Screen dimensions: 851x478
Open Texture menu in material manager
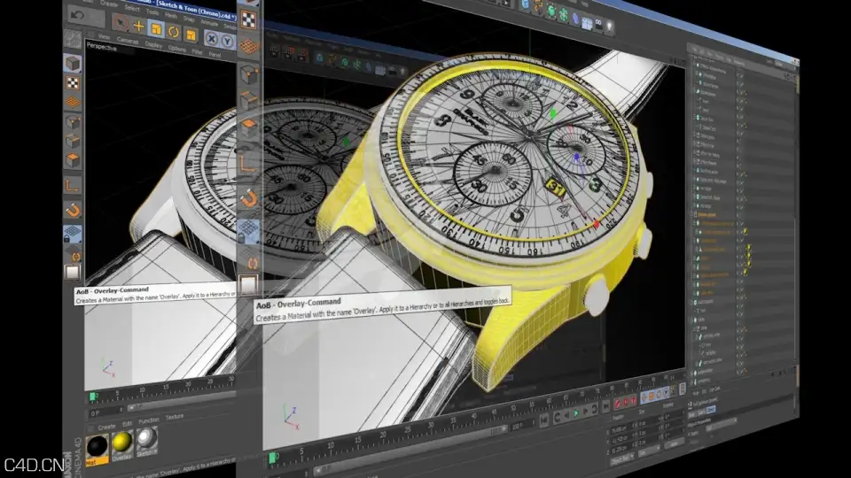point(175,416)
